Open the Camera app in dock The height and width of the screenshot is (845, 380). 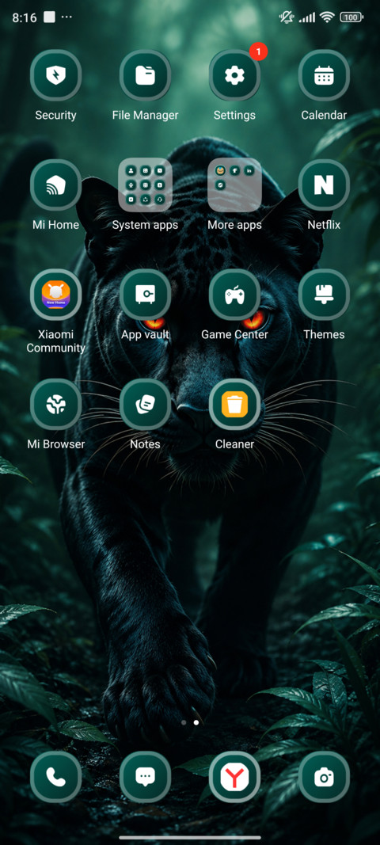pos(324,777)
